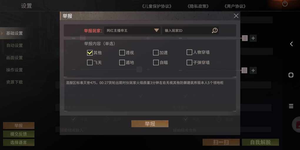Image resolution: width=300 pixels, height=150 pixels.
Task: Uncheck the 其他 report option
Action: 90,53
